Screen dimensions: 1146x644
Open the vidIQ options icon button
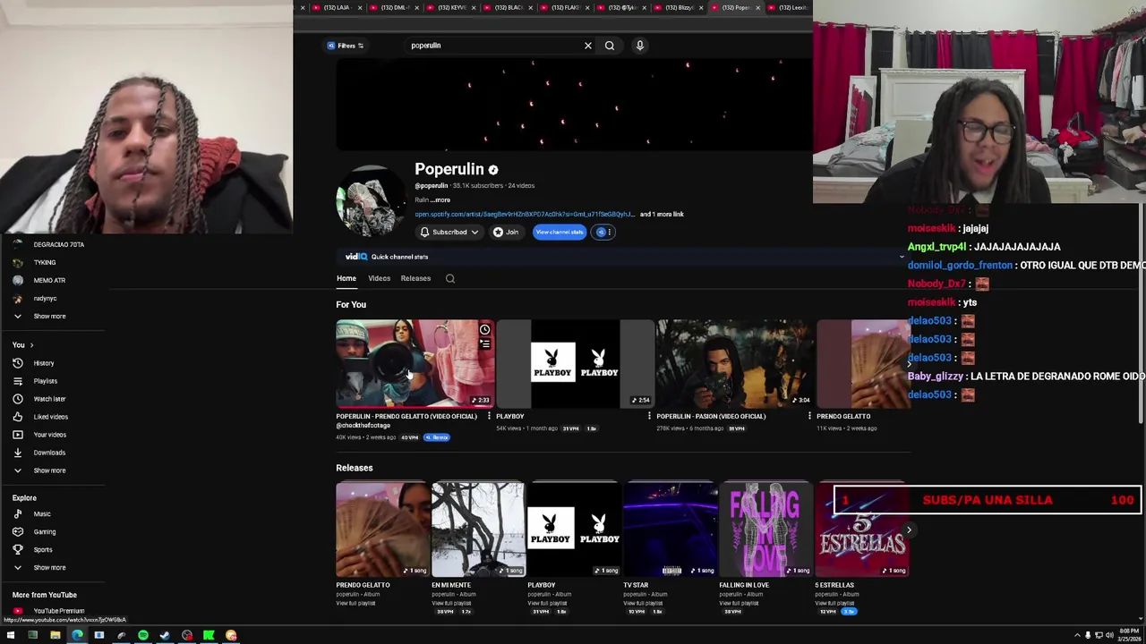[x=602, y=232]
